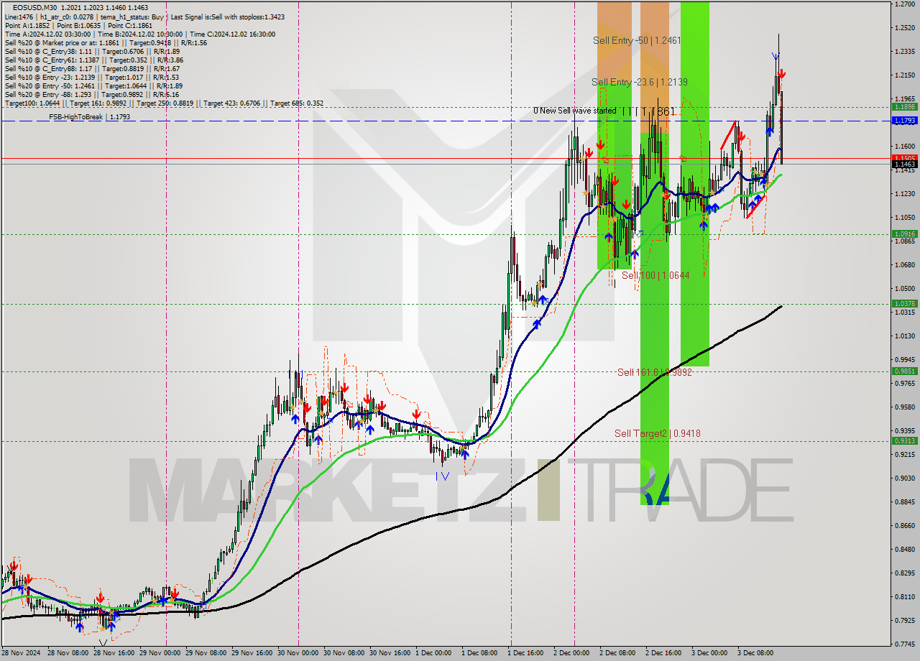Click the current price 1.1463 tag
Screen dimensions: 920x661
903,165
